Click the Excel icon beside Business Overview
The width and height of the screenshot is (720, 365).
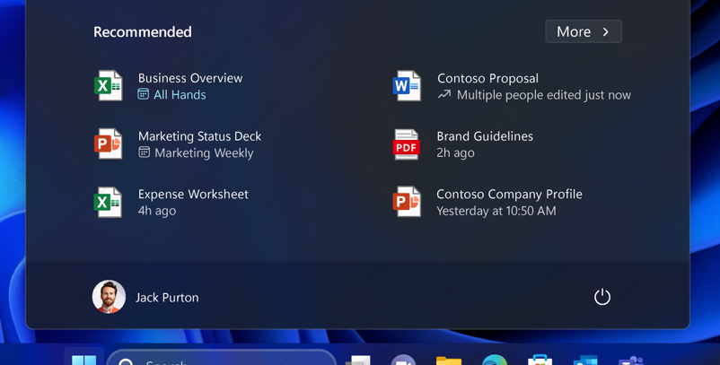pyautogui.click(x=109, y=86)
